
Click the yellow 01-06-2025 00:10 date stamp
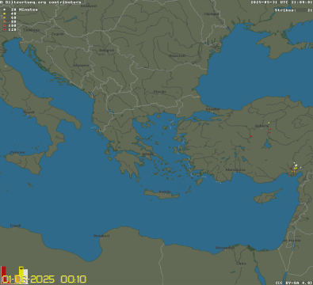click(x=44, y=279)
